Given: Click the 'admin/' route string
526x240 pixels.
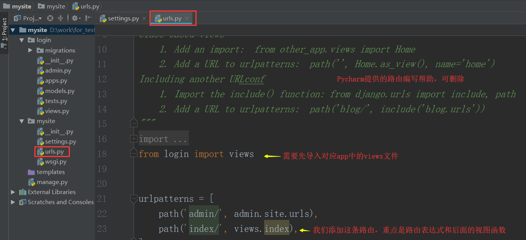Looking at the screenshot, I should (x=204, y=214).
